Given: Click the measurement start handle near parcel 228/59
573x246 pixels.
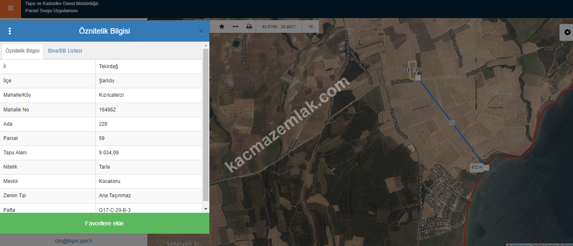Looking at the screenshot, I should click(x=418, y=78).
